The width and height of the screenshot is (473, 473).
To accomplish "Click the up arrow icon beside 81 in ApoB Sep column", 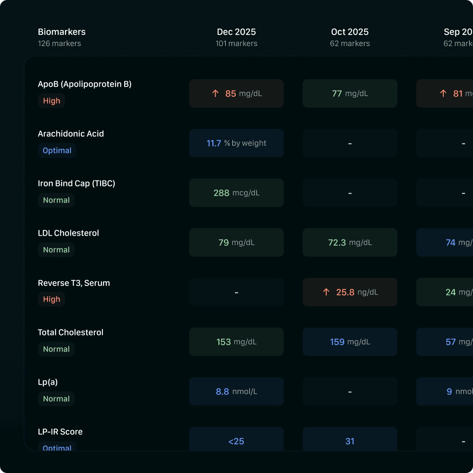I will click(x=443, y=93).
